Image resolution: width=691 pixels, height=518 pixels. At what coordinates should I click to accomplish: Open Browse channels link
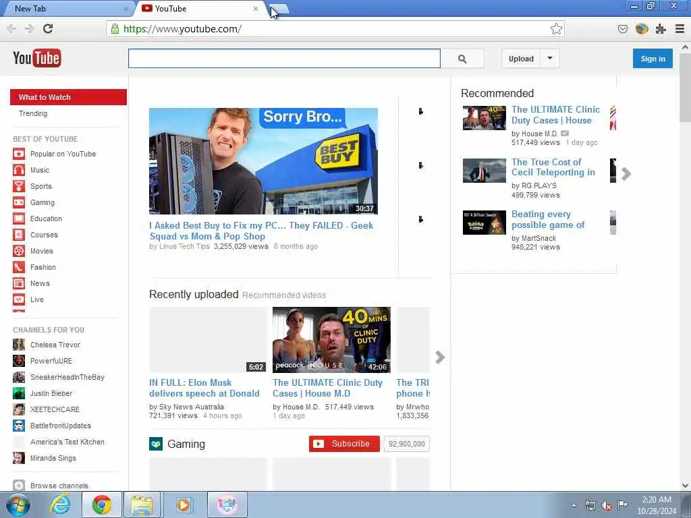[x=59, y=486]
